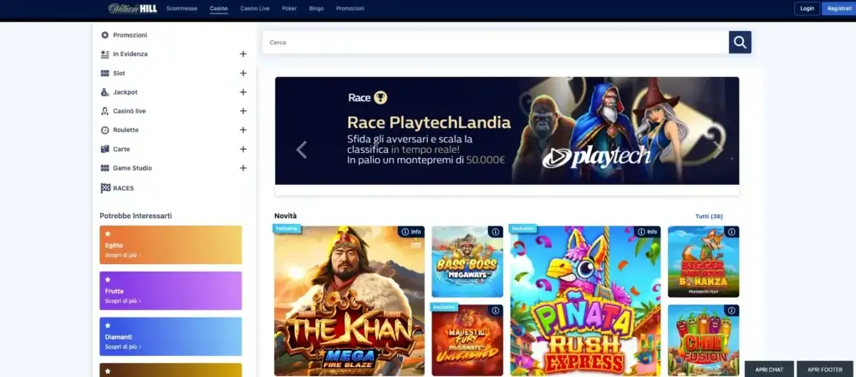856x377 pixels.
Task: Expand the Casinò live section
Action: [x=243, y=110]
